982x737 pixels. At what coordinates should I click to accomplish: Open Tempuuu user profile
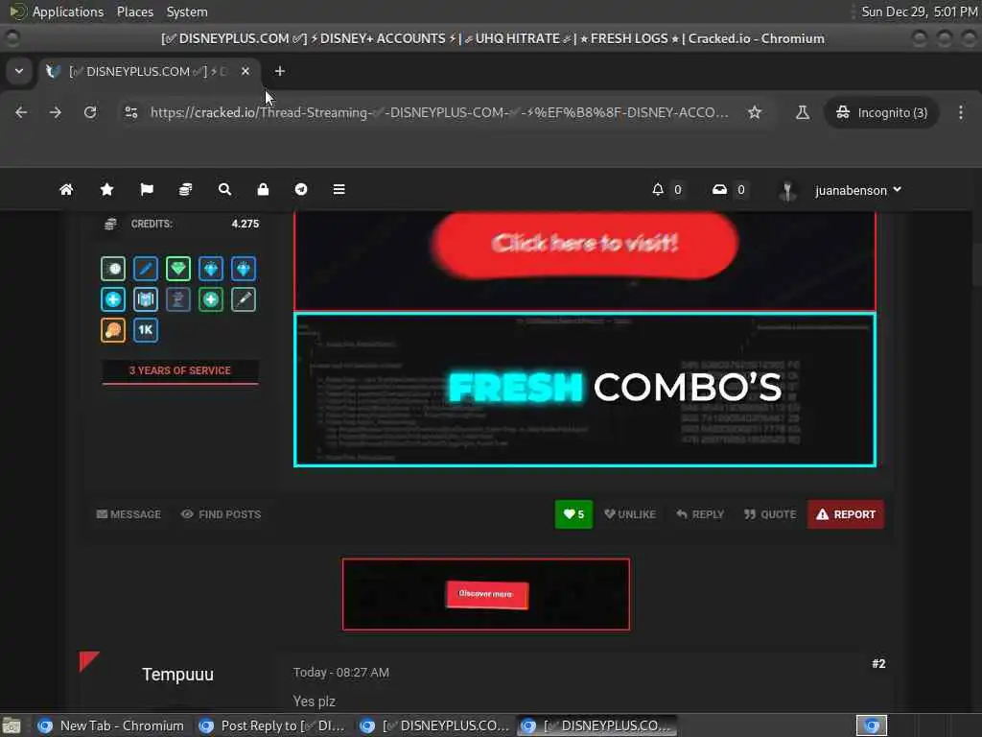pyautogui.click(x=177, y=675)
